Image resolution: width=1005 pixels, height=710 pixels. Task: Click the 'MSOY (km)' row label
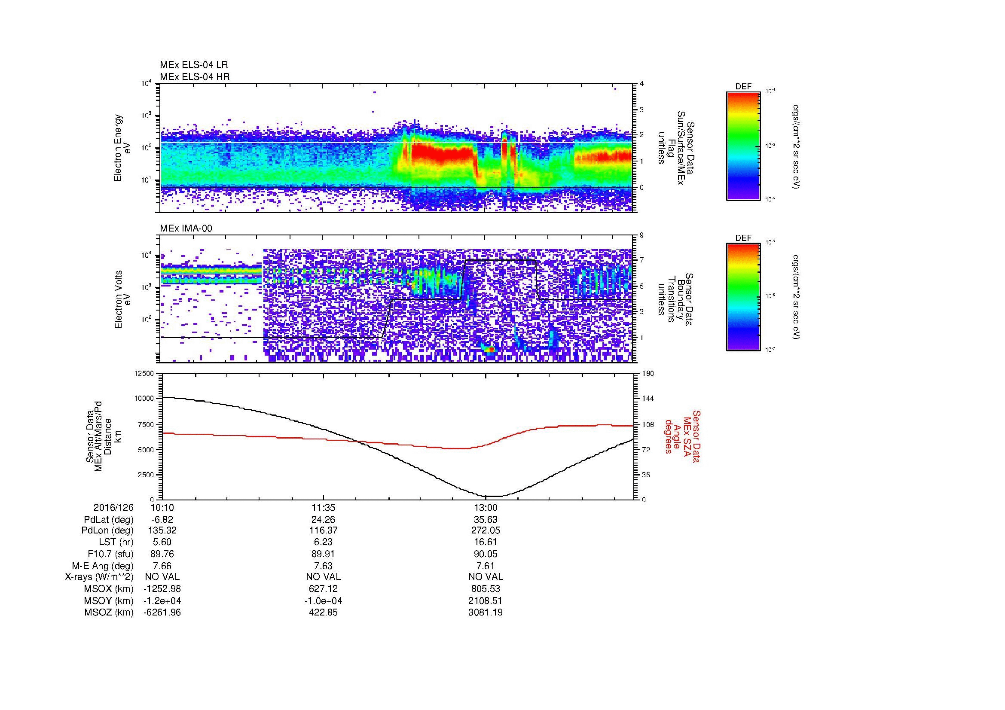[x=109, y=600]
